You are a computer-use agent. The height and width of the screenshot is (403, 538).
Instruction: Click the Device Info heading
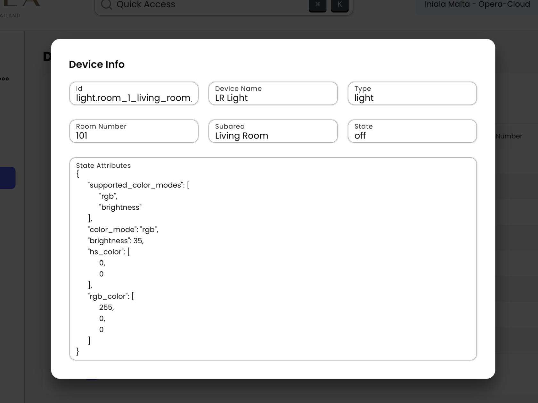click(x=97, y=64)
